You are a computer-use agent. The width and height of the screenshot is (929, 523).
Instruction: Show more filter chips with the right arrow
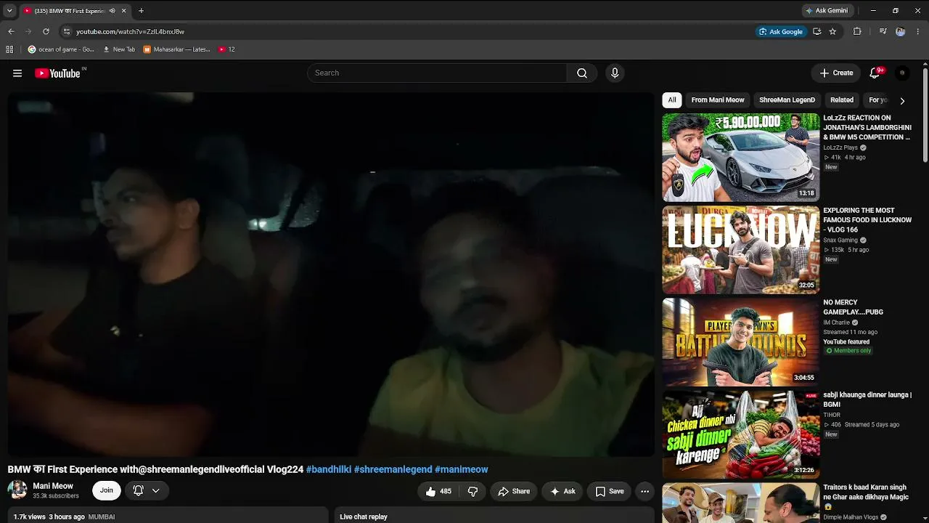pyautogui.click(x=902, y=100)
